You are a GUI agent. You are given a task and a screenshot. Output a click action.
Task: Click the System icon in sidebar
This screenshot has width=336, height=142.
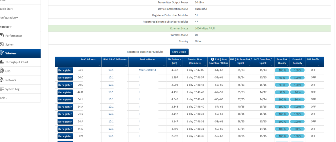pos(2,44)
